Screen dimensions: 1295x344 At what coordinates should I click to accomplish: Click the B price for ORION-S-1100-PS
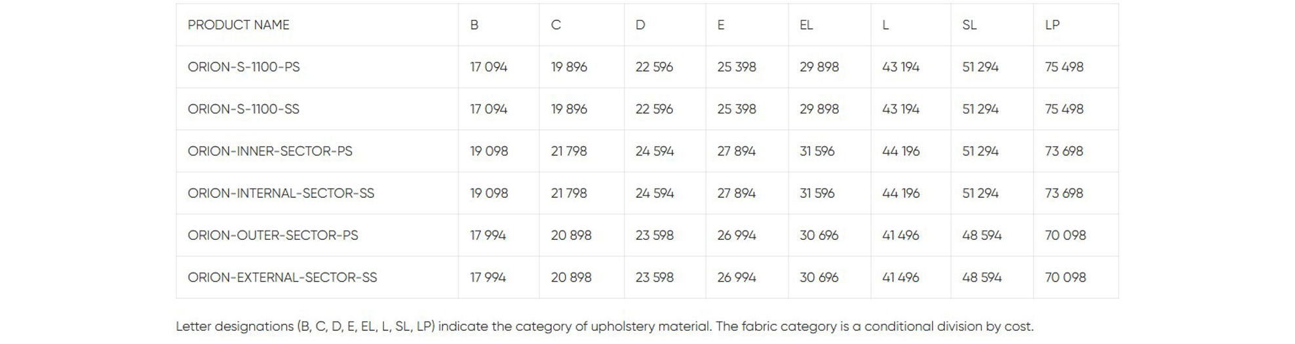click(488, 67)
